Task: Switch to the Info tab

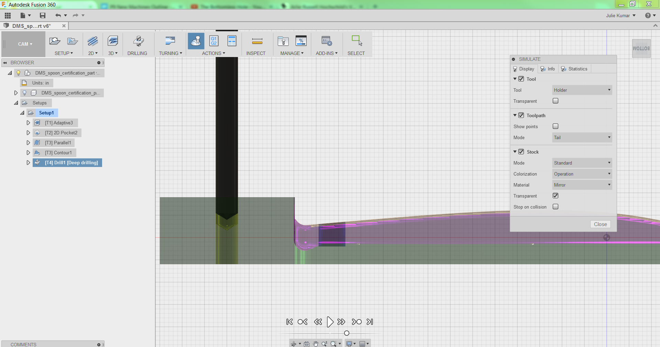Action: coord(548,69)
